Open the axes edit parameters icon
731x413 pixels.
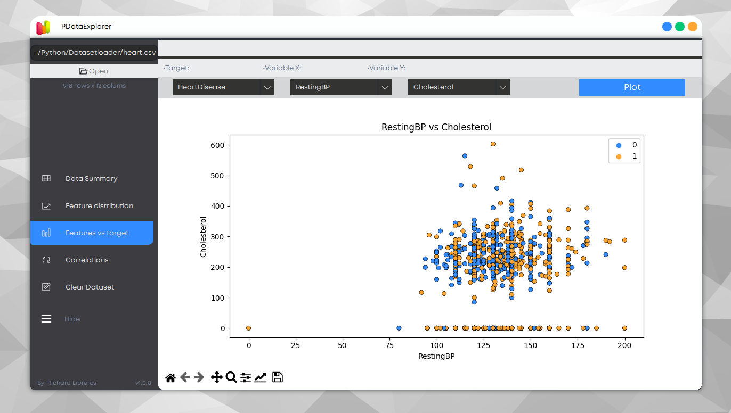coord(260,377)
